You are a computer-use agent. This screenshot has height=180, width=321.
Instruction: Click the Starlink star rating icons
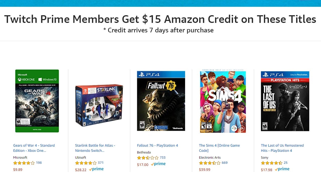click(86, 163)
